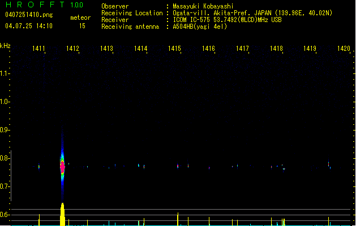Click observer name Masayuki Kobayashi

pos(203,6)
